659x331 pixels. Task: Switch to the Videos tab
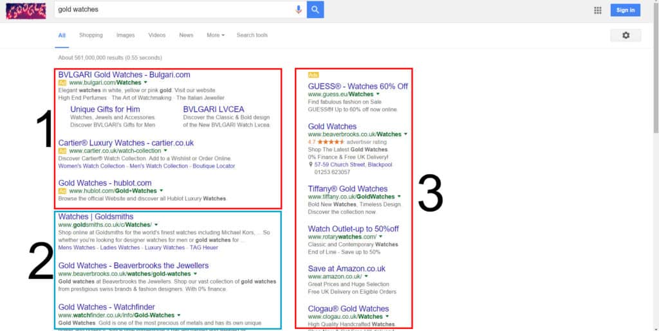click(x=157, y=35)
